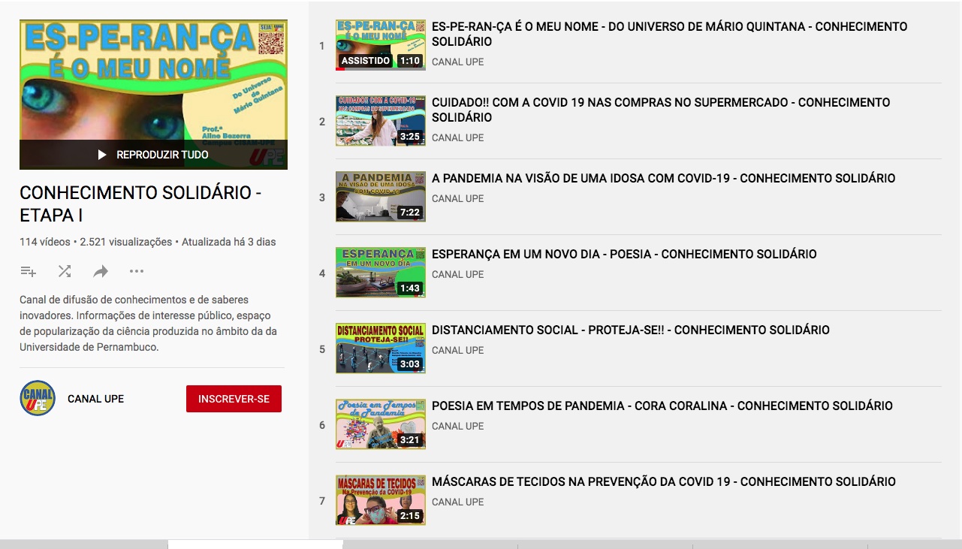This screenshot has width=962, height=549.
Task: Click the title POESIA EM TEMPOS DE PANDEMIA - CORA CORALINA
Action: point(662,406)
